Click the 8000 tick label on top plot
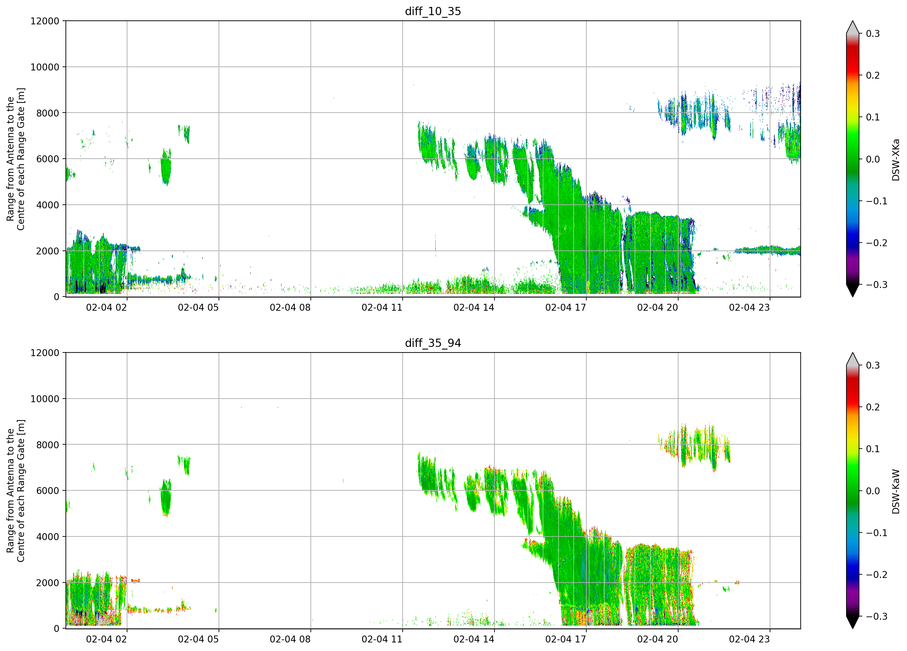 tap(48, 113)
